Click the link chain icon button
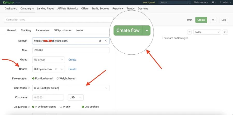This screenshot has width=233, height=115. point(213,20)
